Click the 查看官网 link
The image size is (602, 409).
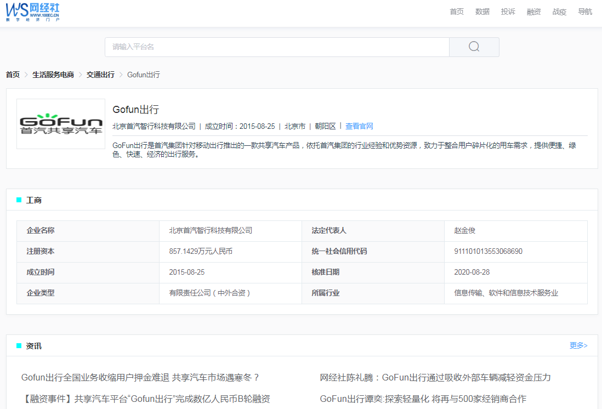click(359, 126)
